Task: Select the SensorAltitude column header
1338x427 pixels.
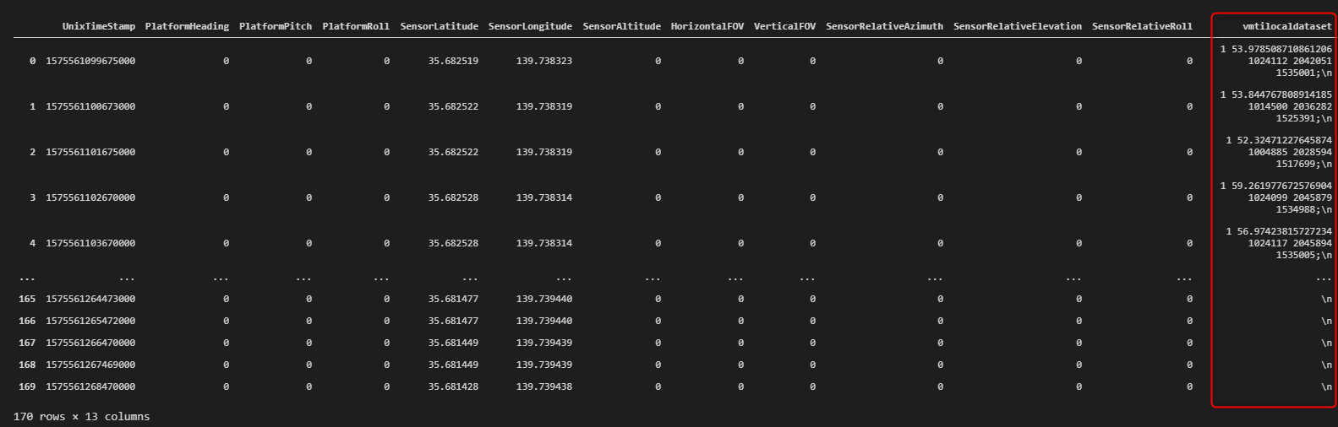Action: 622,26
